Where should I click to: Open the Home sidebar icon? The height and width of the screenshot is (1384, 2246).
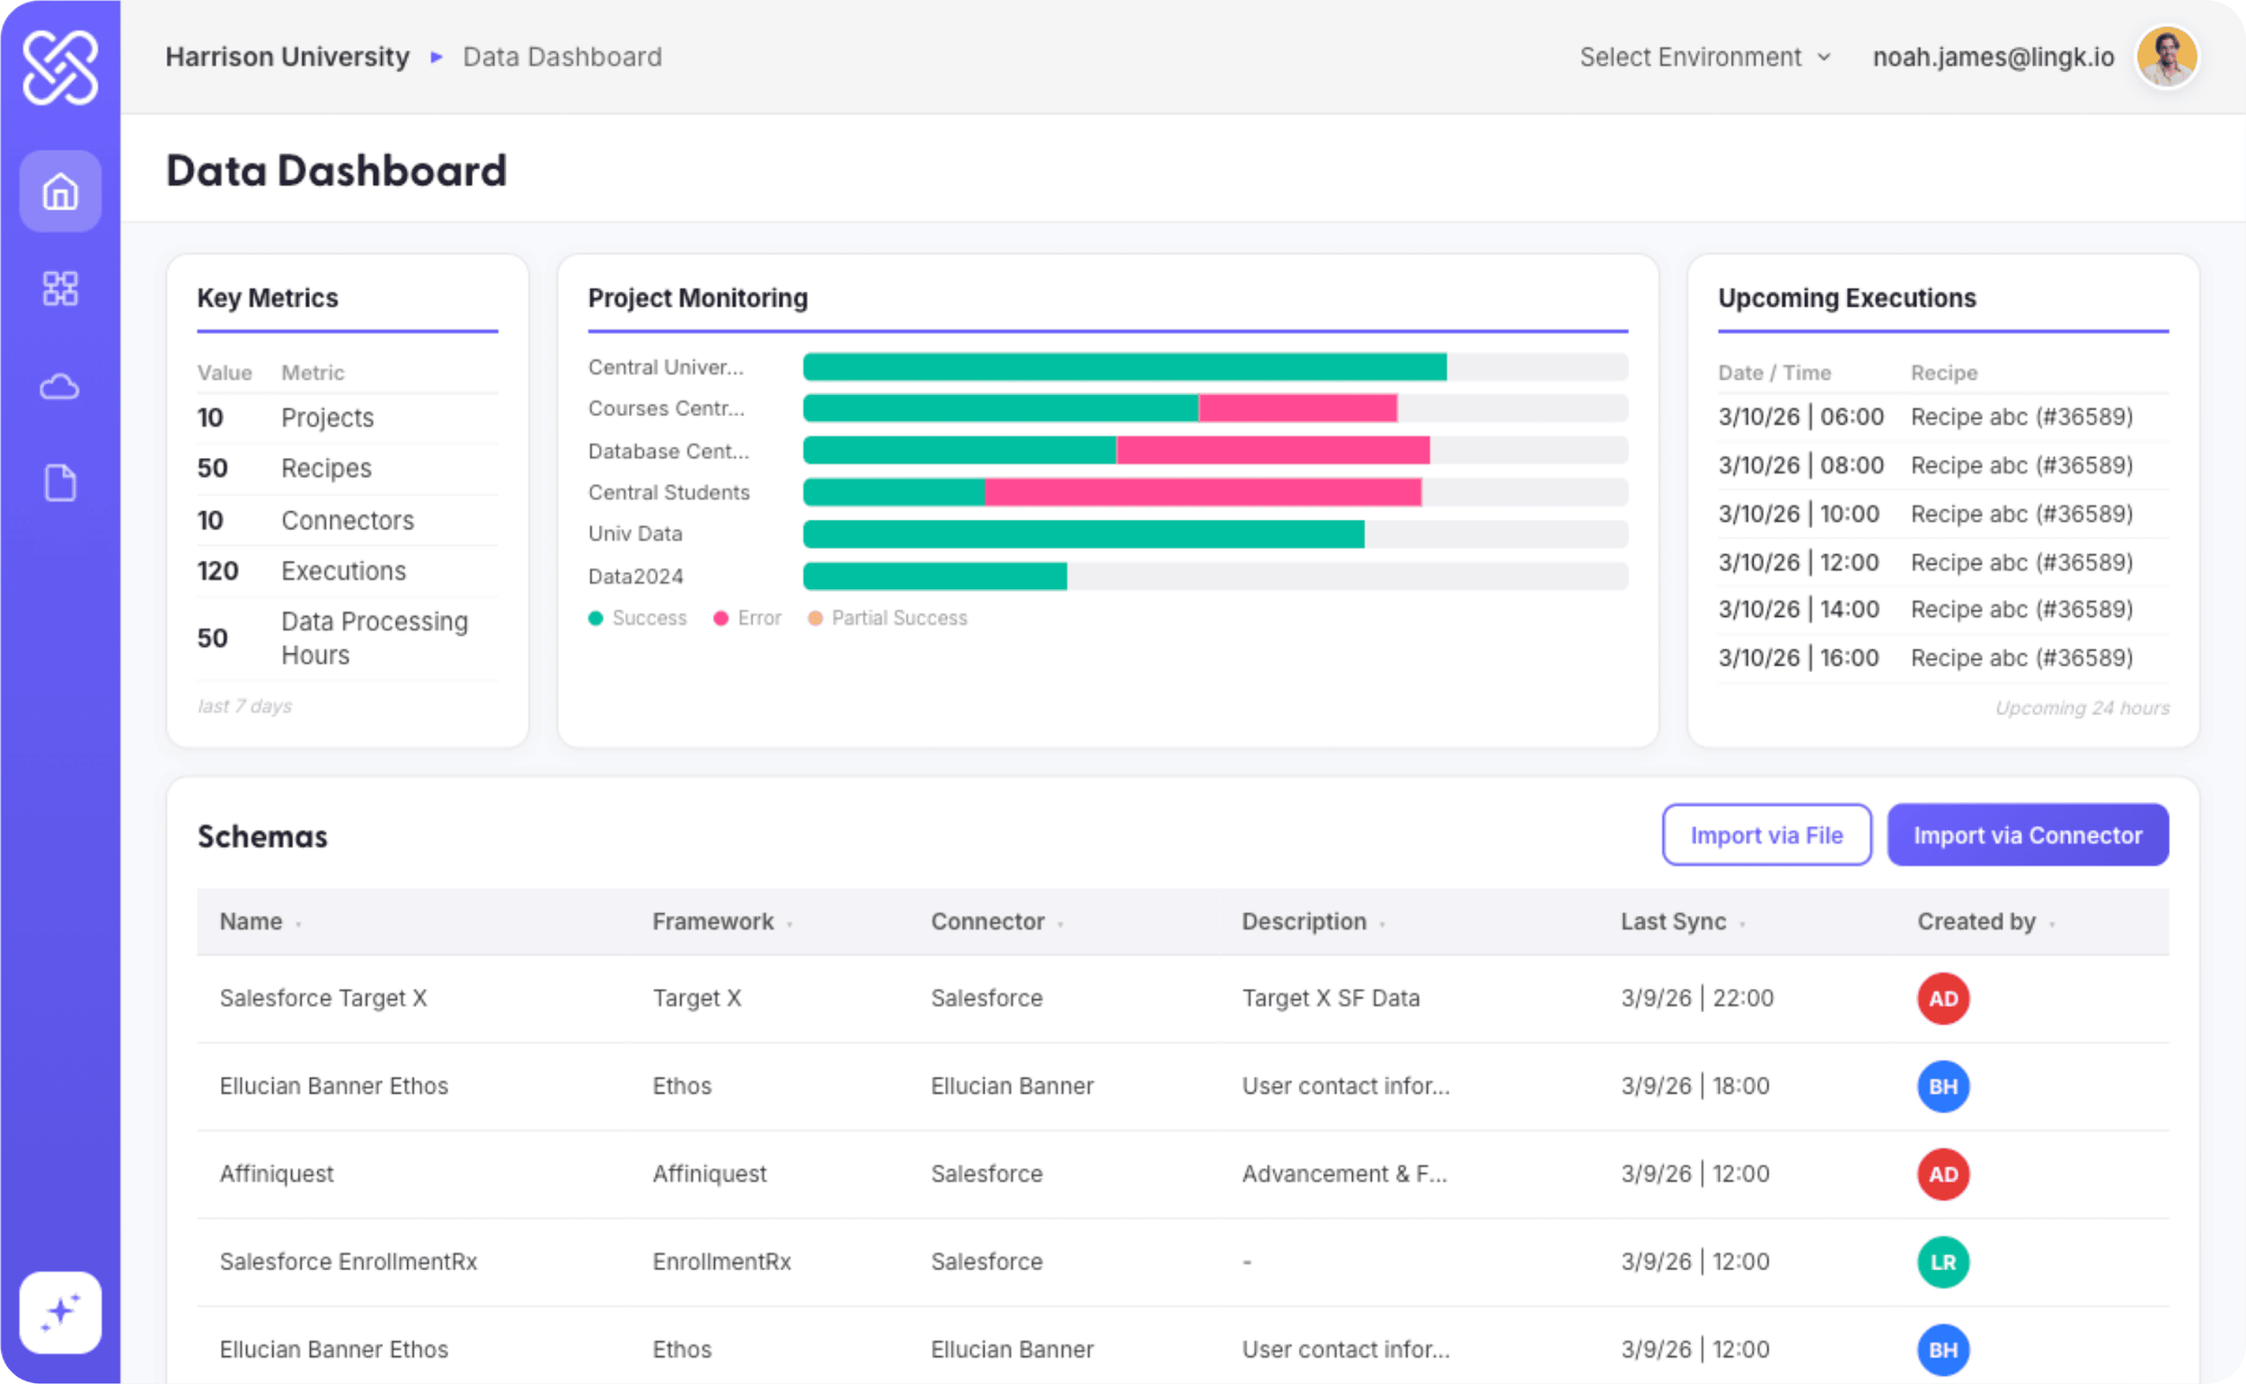coord(60,191)
